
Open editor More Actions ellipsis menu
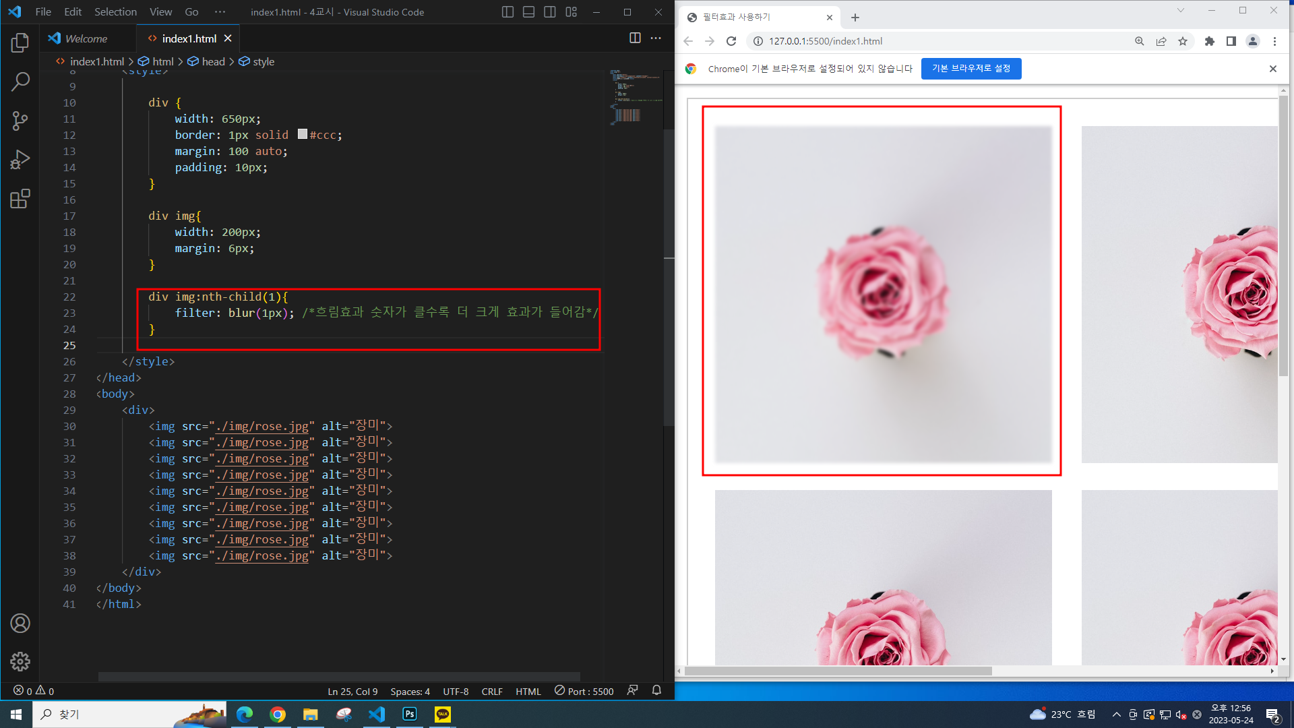coord(656,38)
